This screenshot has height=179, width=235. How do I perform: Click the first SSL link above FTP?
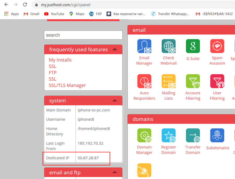pyautogui.click(x=52, y=66)
